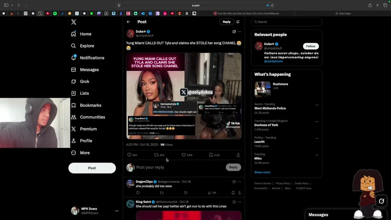Follow Dubs in Relevant people

[x=311, y=46]
